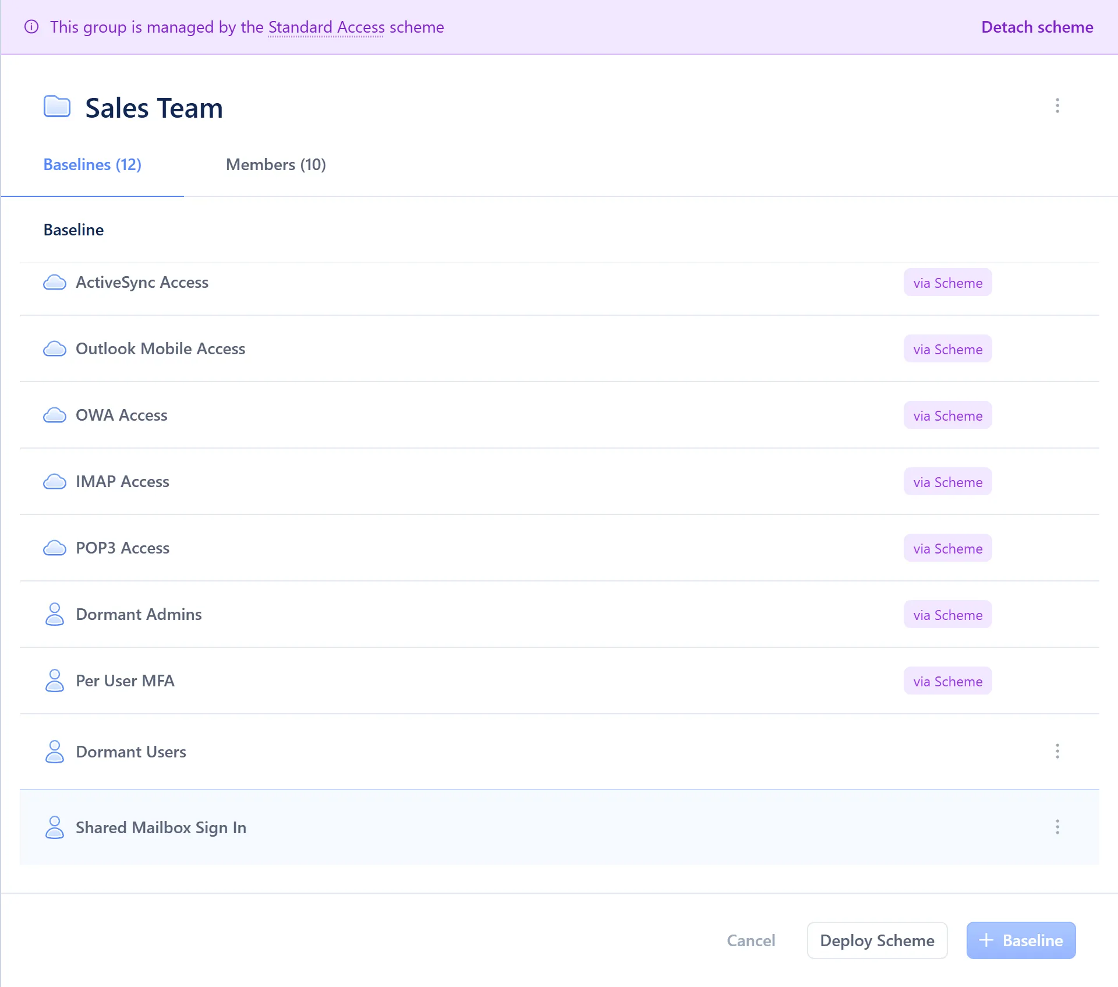Select the POP3 Access baseline name

click(122, 548)
